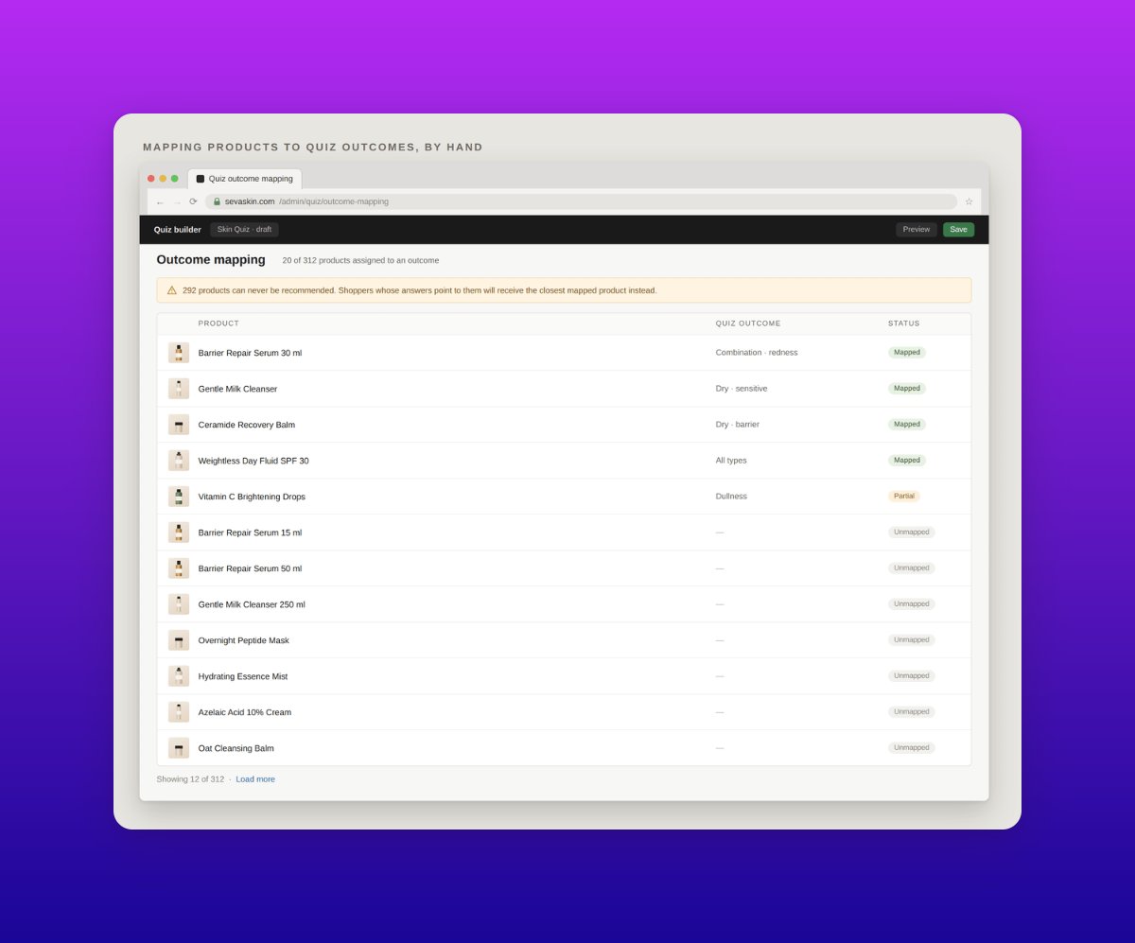Click Unmapped badge for Azelaic Acid 10% Cream

[912, 712]
